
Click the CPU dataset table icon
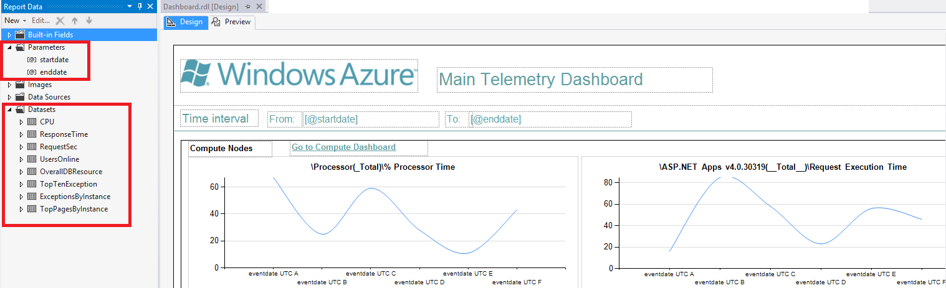click(x=32, y=122)
